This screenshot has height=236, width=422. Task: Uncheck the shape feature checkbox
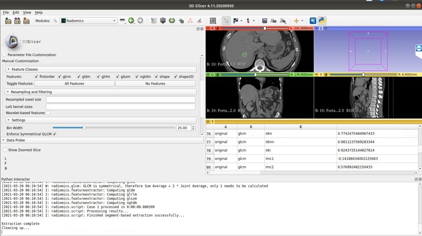pos(157,77)
